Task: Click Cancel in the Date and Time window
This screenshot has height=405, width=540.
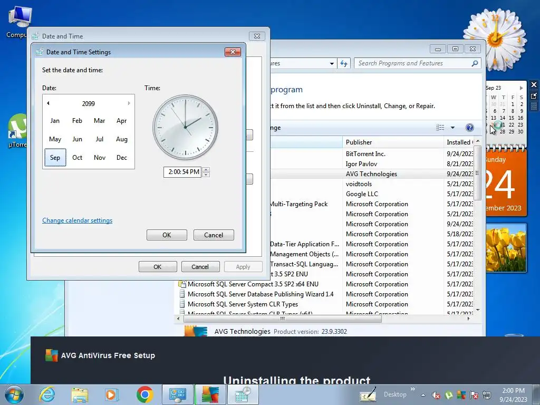Action: tap(200, 266)
